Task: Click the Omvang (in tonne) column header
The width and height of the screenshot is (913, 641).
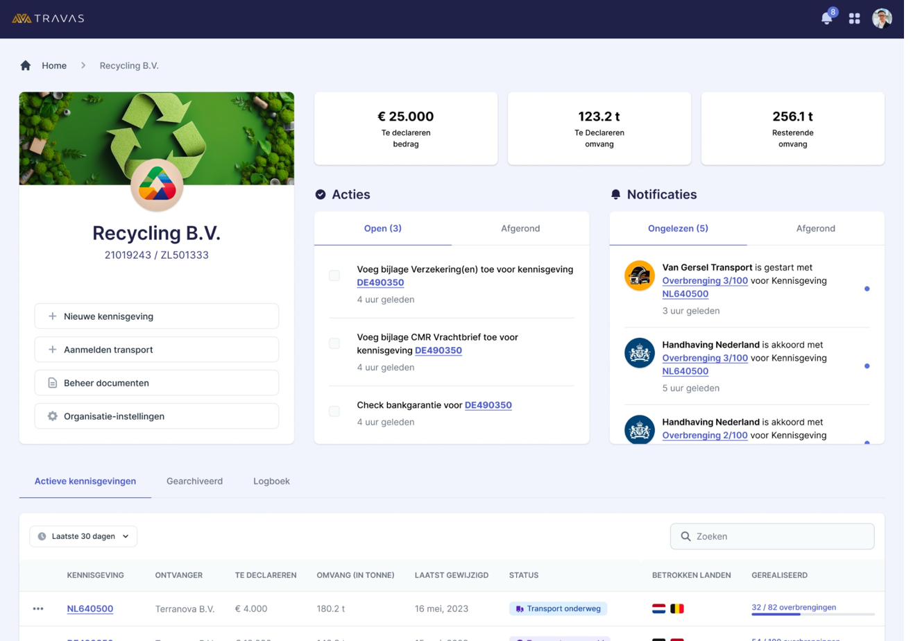Action: 359,581
